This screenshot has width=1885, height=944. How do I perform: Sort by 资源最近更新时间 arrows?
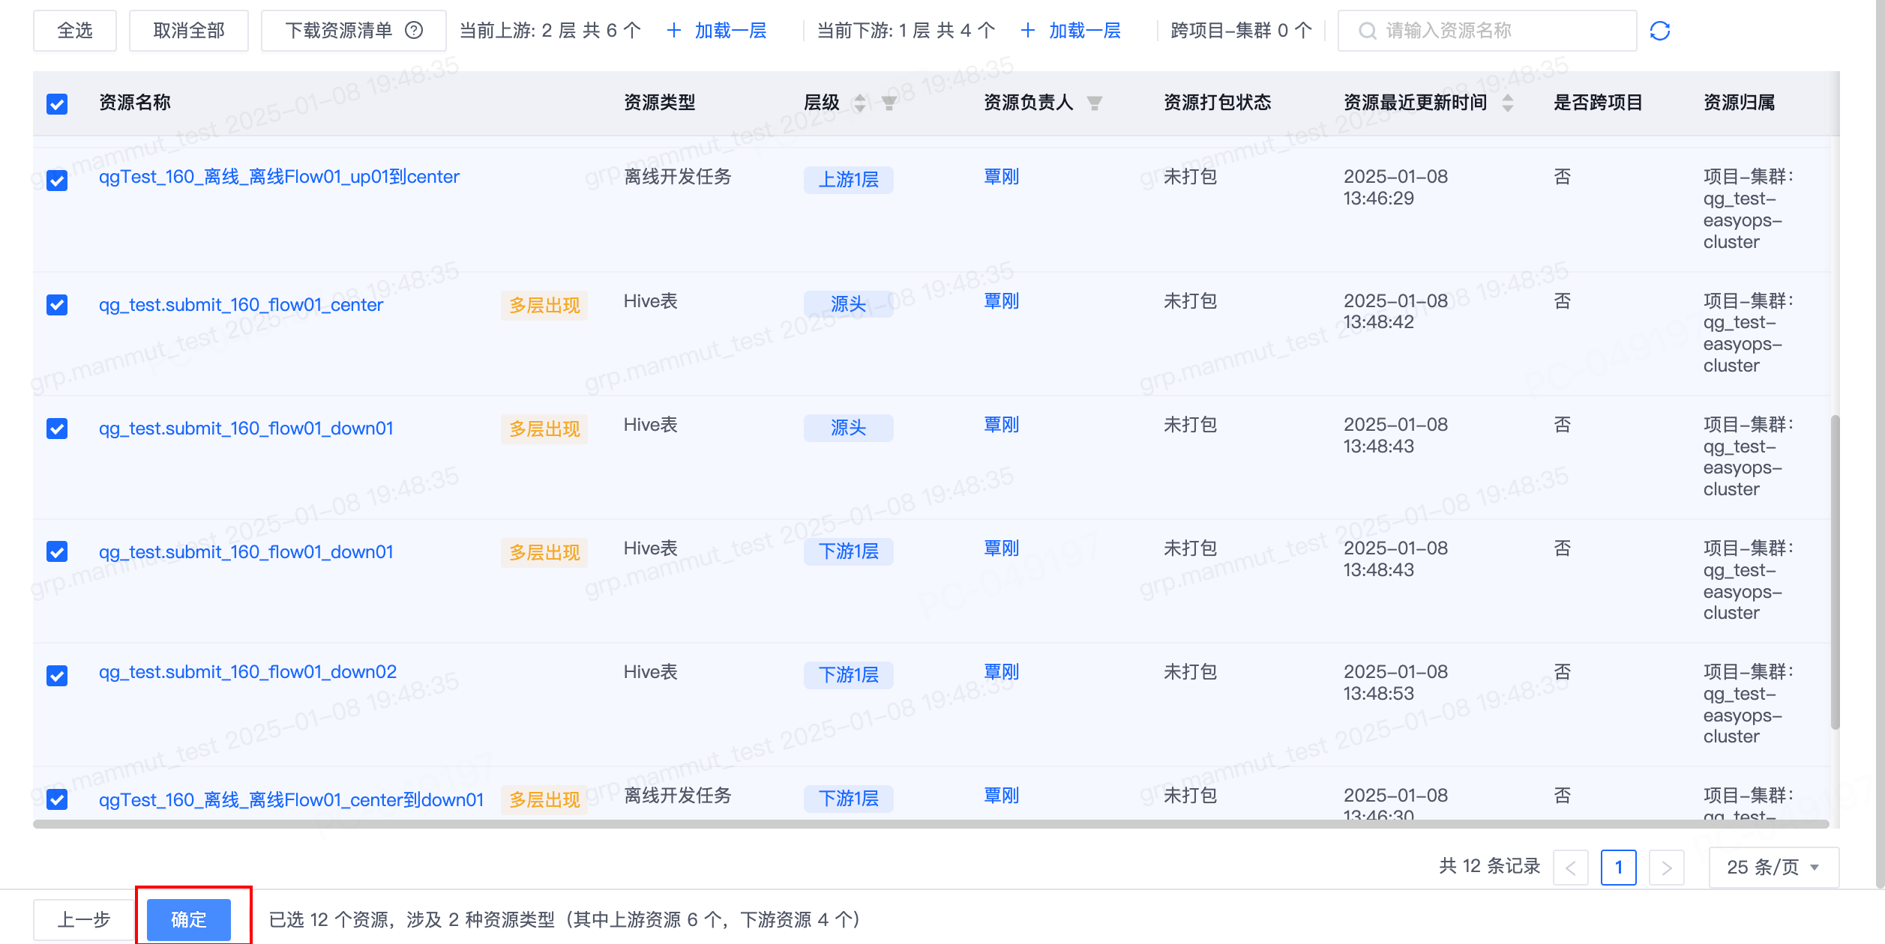(1508, 103)
